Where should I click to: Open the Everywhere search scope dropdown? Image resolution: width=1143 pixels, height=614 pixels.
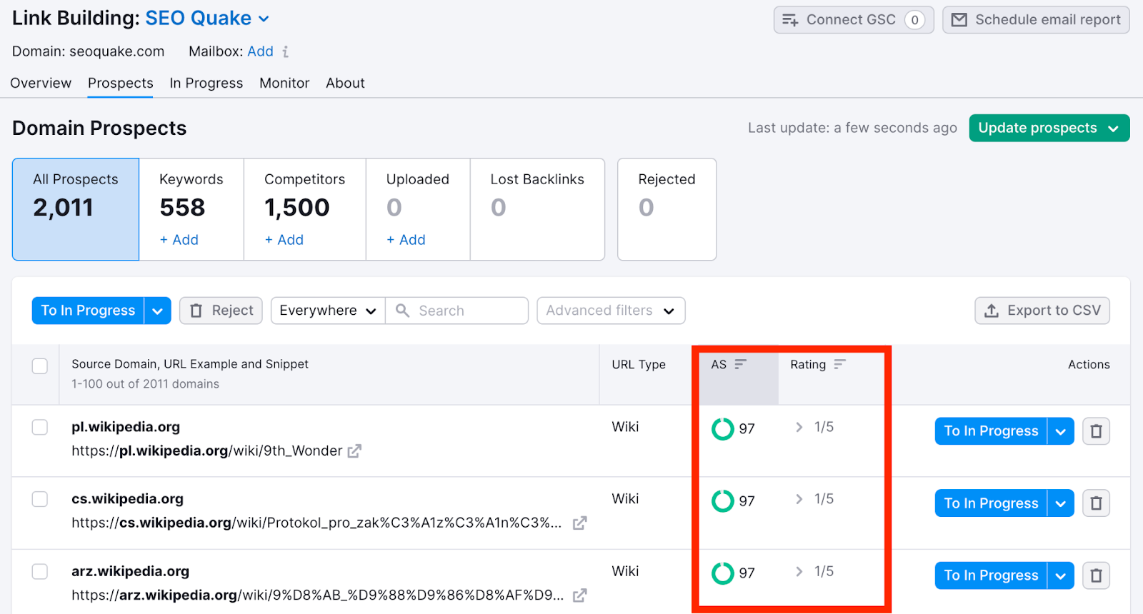point(327,311)
